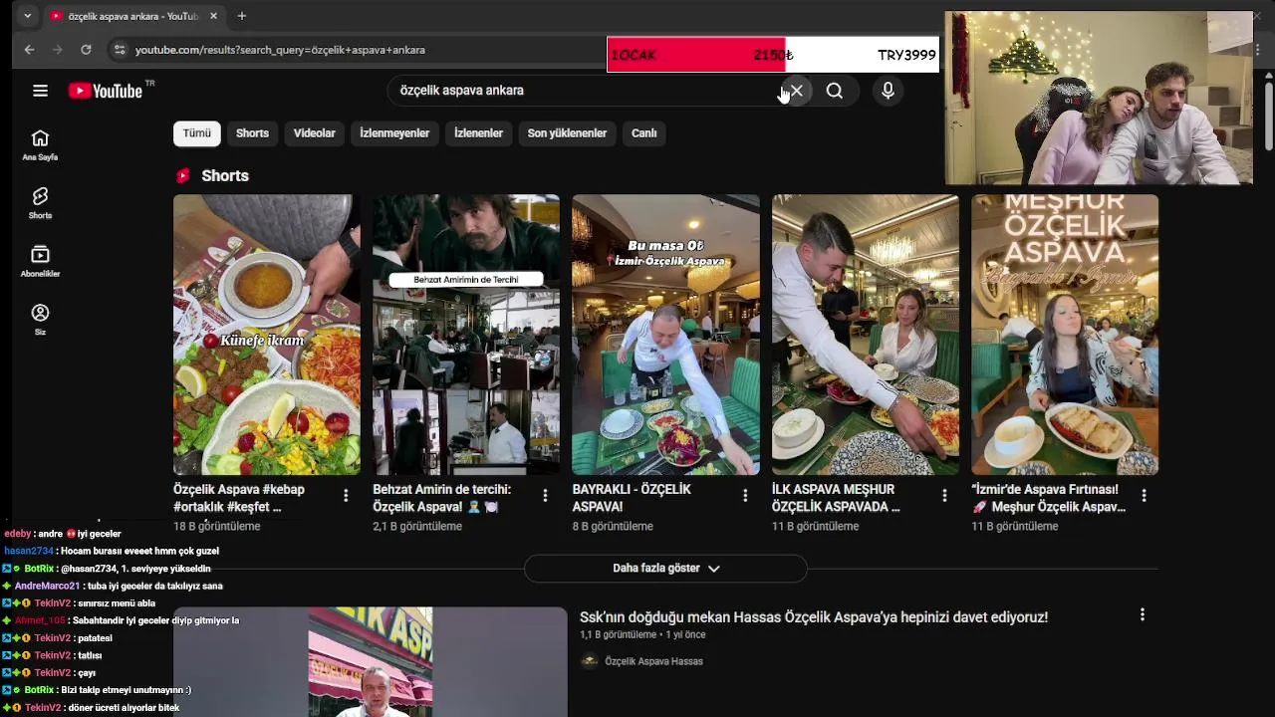Screen dimensions: 1275x717
Task: Open the YouTube hamburger guide menu
Action: (x=40, y=91)
